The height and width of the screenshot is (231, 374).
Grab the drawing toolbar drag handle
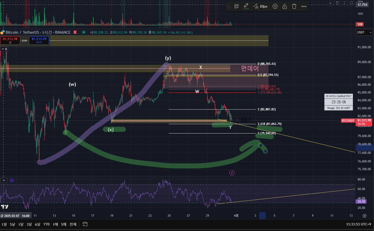[x=229, y=6]
